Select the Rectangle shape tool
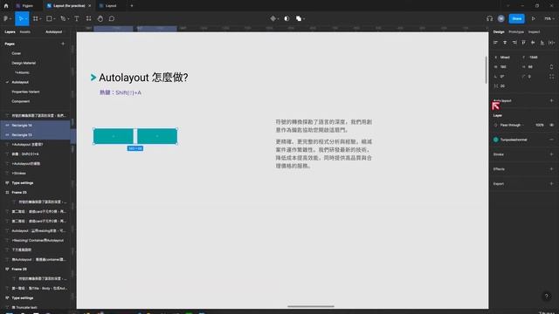Viewport: 559px width, 314px height. click(49, 18)
